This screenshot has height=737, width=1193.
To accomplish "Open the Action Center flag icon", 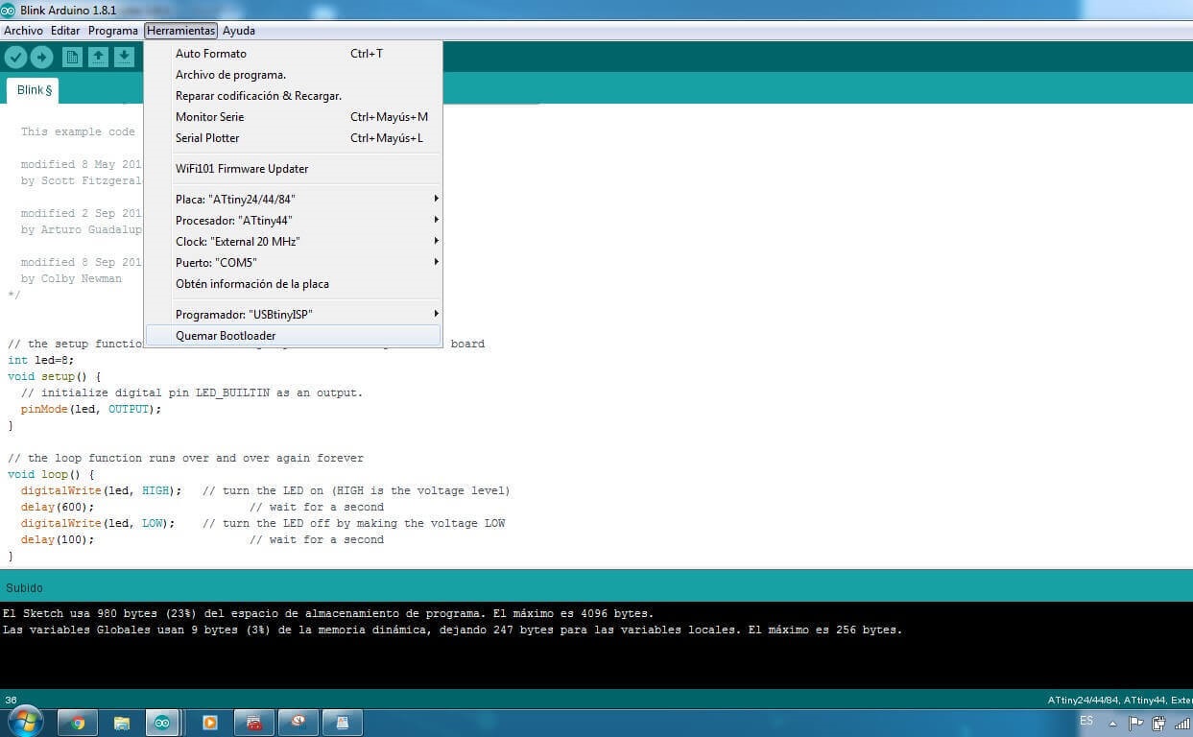I will pos(1135,723).
